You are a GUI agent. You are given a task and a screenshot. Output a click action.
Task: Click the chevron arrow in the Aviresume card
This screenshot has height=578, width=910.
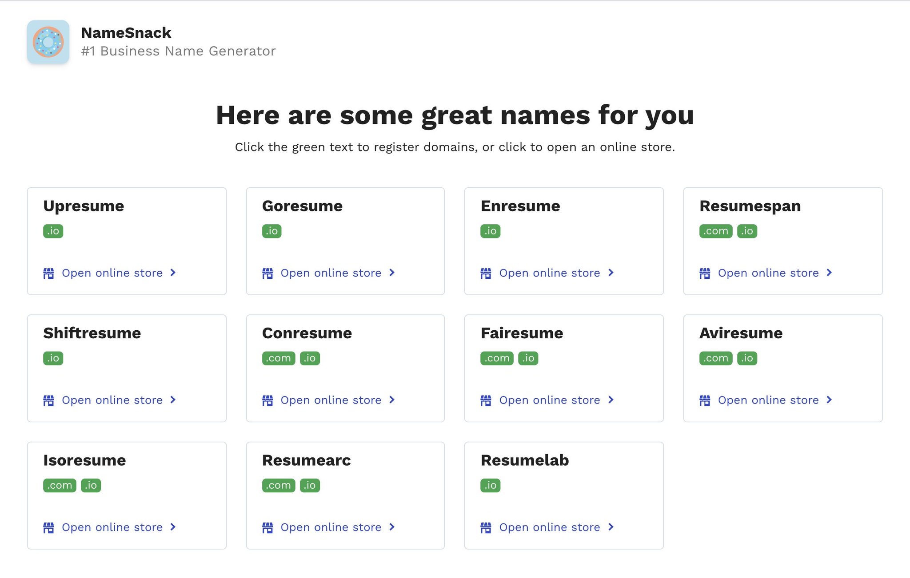(830, 400)
